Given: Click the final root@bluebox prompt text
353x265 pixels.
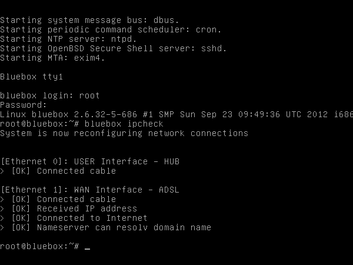Looking at the screenshot, I should pos(39,246).
